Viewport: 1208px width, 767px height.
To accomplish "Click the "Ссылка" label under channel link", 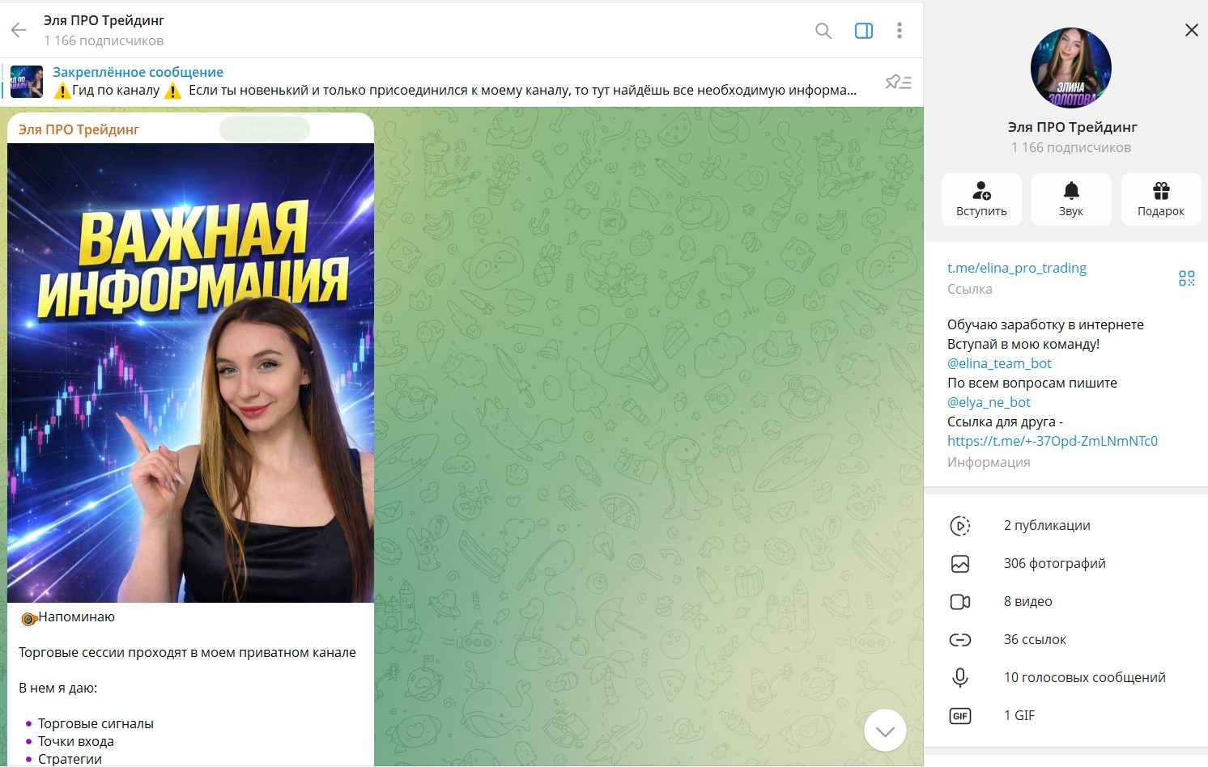I will click(969, 289).
